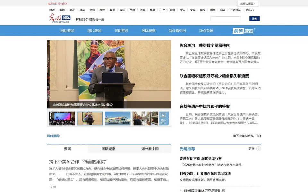Viewport: 308px width, 192px height.
Task: Open headline 弥合鸿沟，共塑数字贸易秩序
Action: pyautogui.click(x=204, y=45)
